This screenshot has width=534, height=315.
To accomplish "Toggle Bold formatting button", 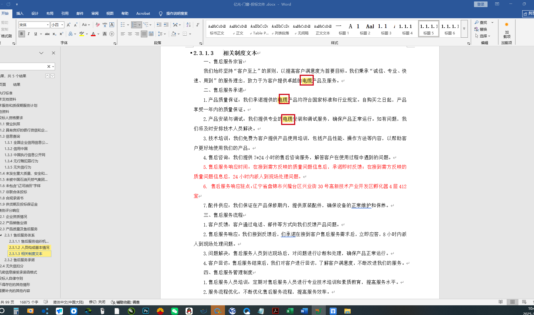I will pyautogui.click(x=21, y=34).
